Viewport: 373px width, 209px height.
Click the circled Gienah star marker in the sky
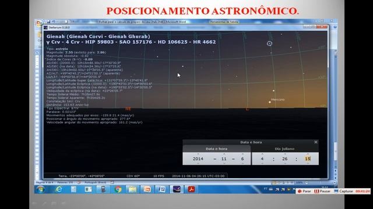point(269,44)
